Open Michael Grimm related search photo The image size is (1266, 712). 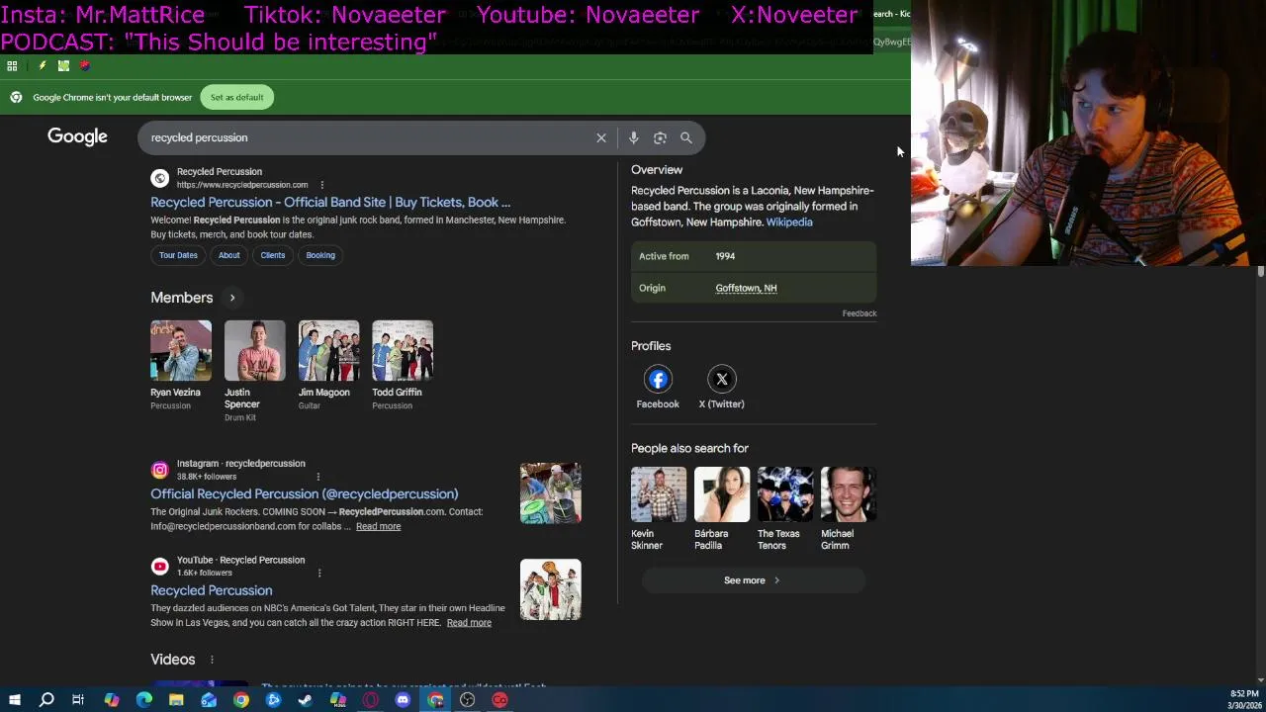coord(849,494)
